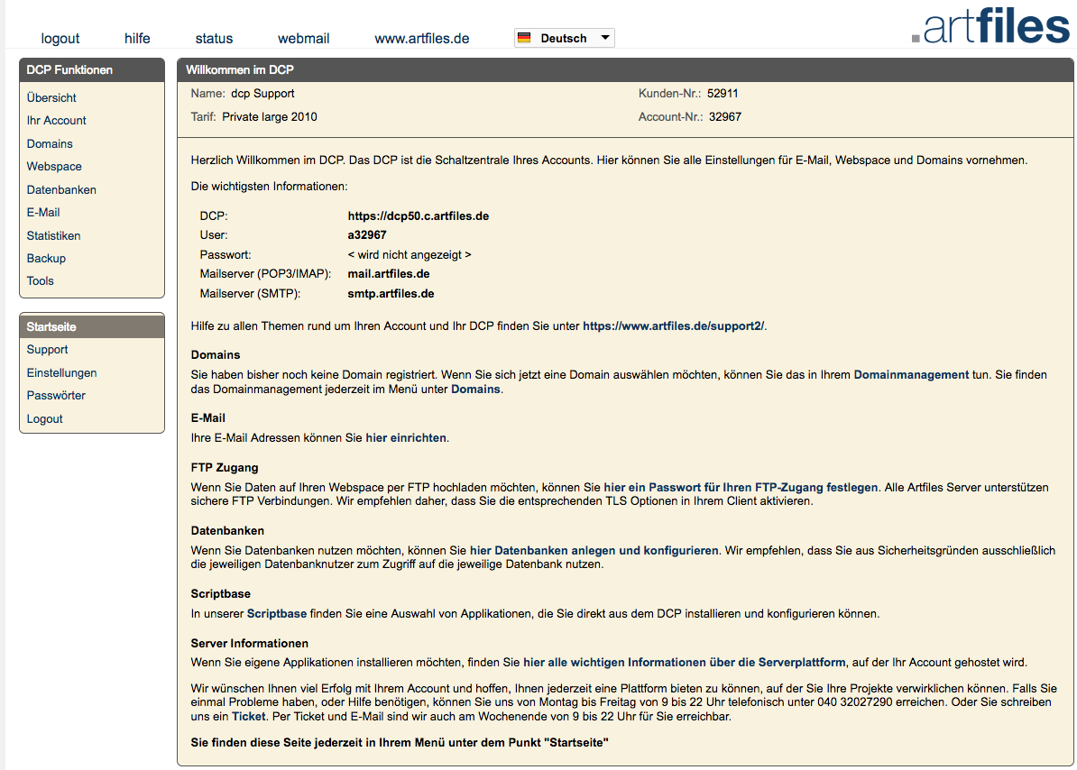Click the Server Informationen heading

point(249,643)
